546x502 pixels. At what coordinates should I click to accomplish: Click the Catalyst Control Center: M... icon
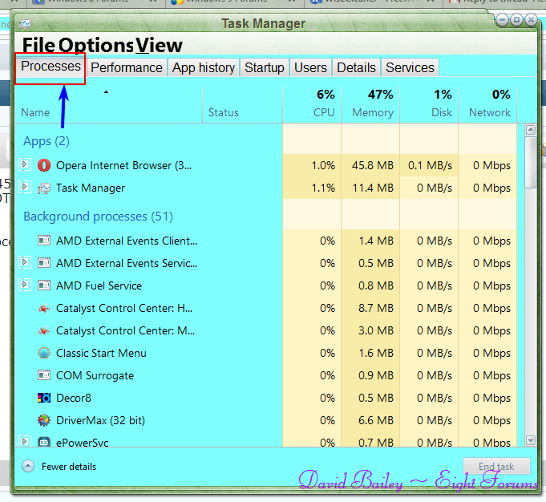pyautogui.click(x=44, y=330)
